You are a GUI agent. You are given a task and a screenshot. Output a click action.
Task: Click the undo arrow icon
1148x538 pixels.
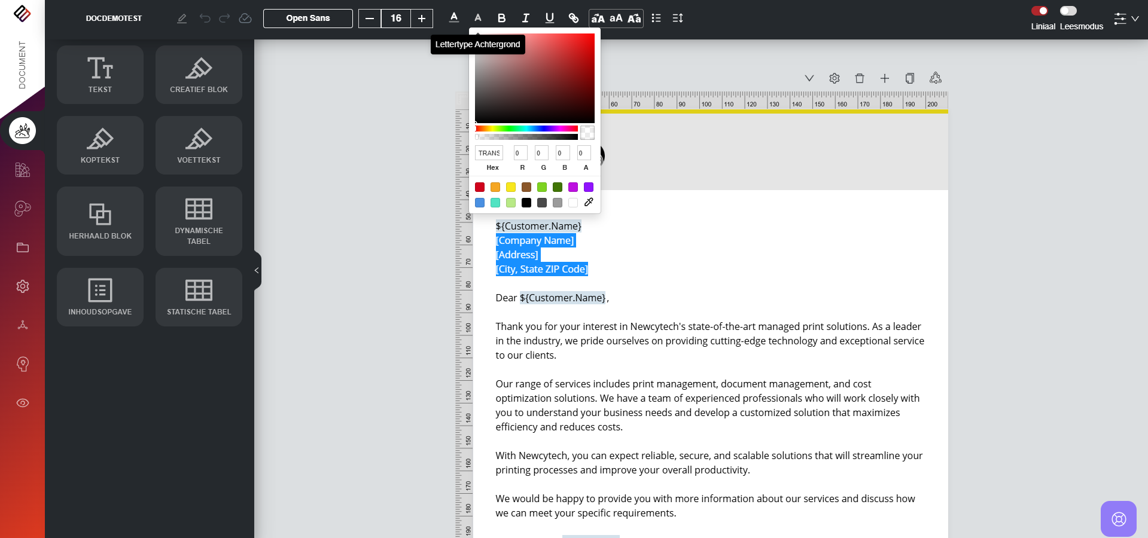click(205, 19)
